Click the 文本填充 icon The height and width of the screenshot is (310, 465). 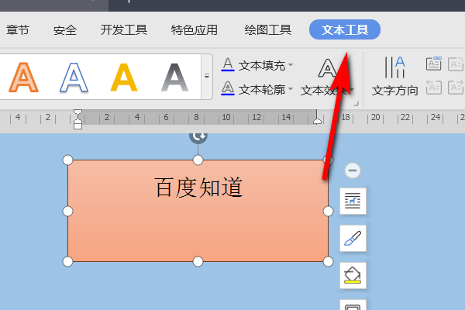[228, 64]
